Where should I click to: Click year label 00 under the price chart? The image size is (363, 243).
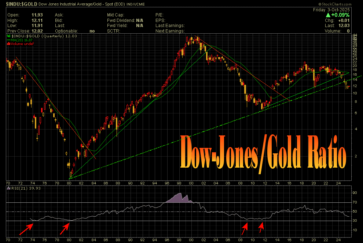coord(191,183)
